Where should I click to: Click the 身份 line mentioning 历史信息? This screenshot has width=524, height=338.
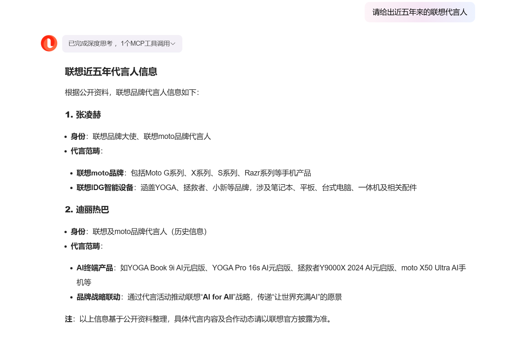tap(139, 232)
